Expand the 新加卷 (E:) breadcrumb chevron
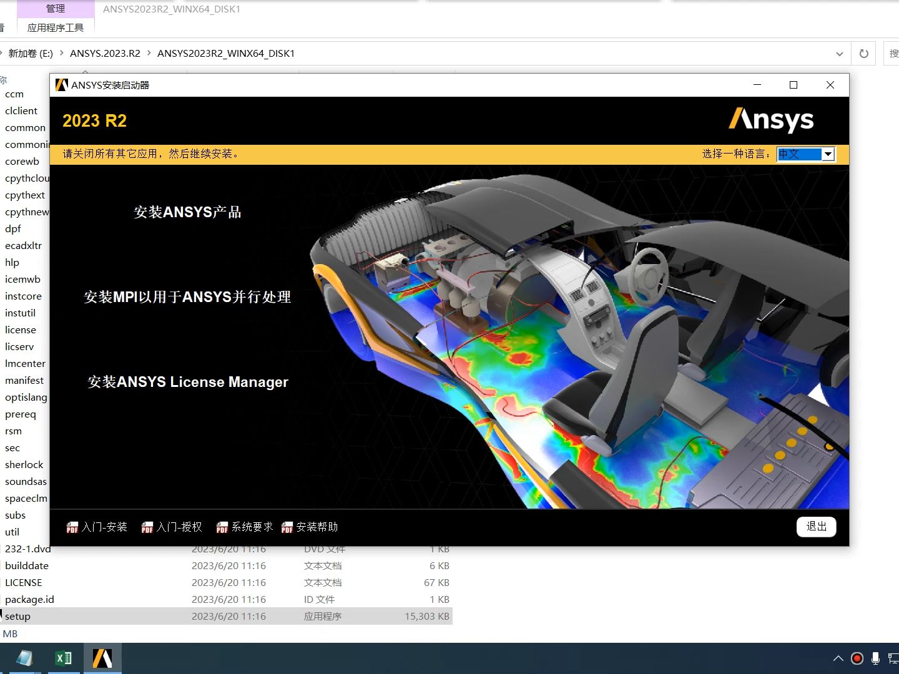The width and height of the screenshot is (899, 674). (61, 54)
